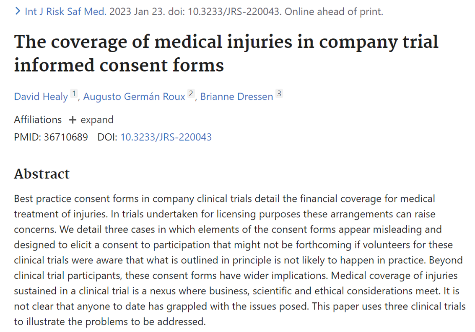Open author David Healy's link

point(41,96)
